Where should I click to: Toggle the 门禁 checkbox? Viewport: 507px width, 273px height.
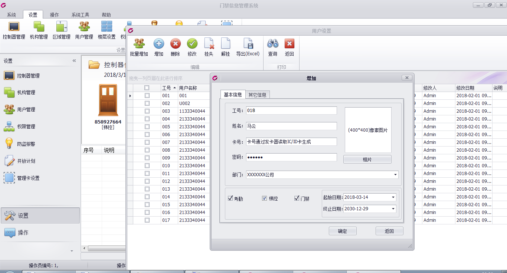click(297, 198)
